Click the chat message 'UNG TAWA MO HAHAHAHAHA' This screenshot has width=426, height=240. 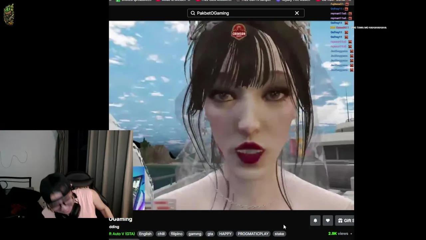click(x=369, y=28)
